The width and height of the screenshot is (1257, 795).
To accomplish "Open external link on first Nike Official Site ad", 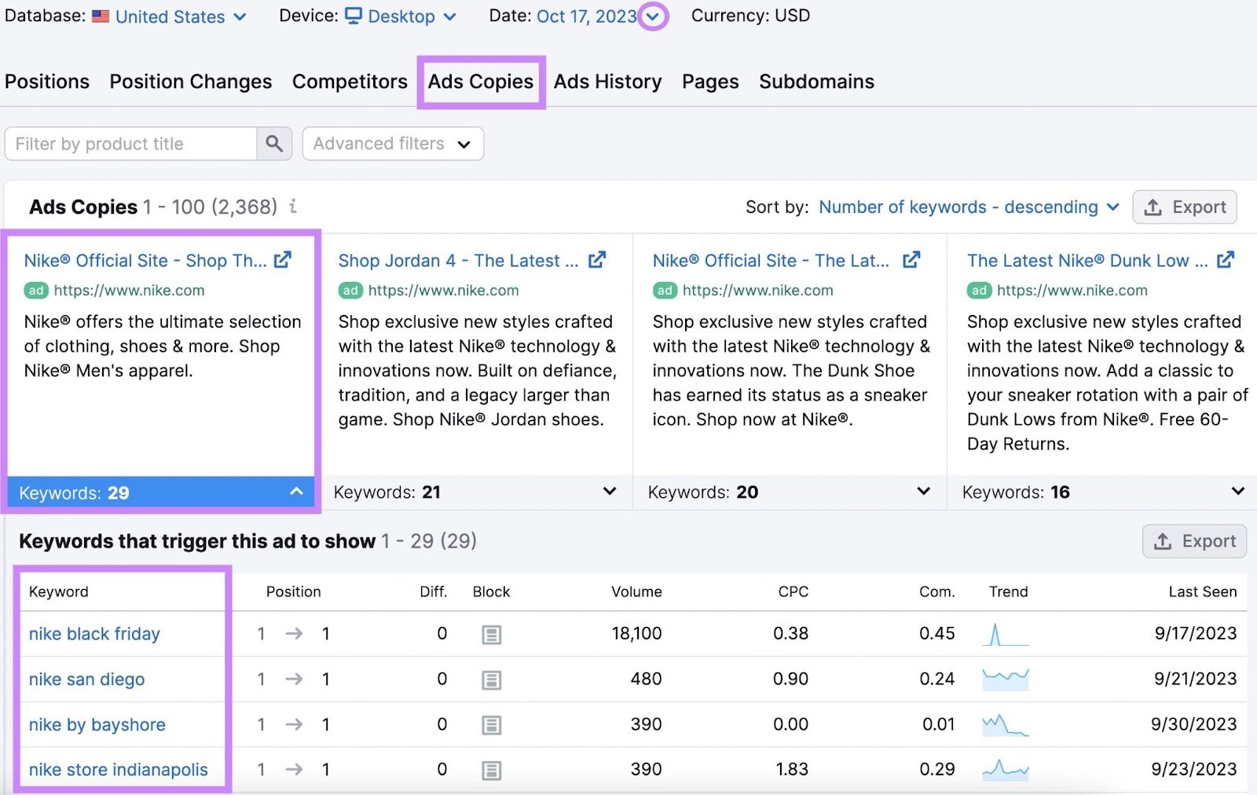I will (284, 259).
